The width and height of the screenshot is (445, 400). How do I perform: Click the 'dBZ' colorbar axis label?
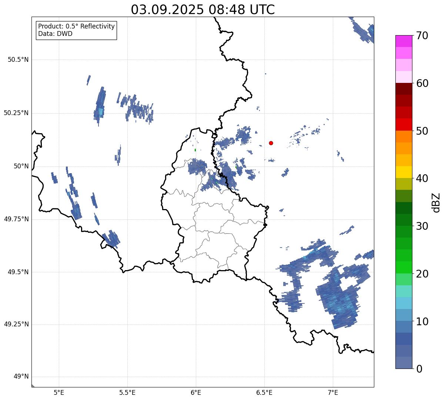pyautogui.click(x=436, y=202)
